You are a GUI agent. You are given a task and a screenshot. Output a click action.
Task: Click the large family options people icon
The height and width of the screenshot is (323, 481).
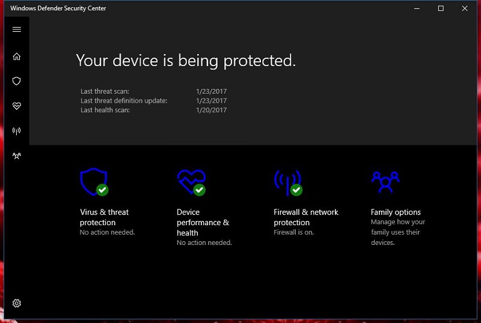click(x=385, y=181)
